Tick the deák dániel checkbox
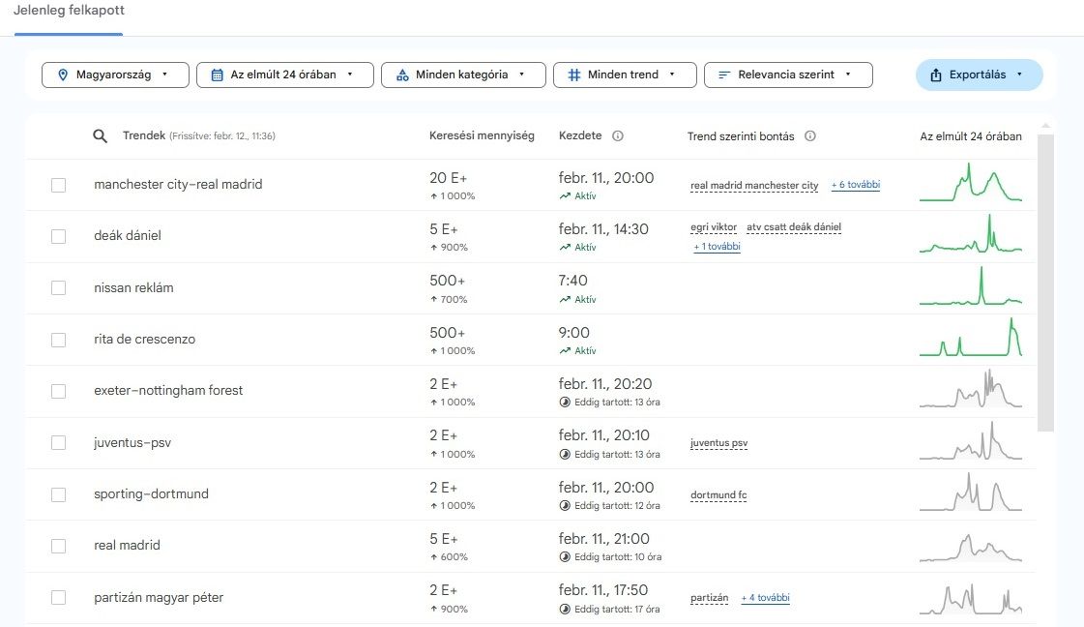The width and height of the screenshot is (1084, 627). pos(59,237)
